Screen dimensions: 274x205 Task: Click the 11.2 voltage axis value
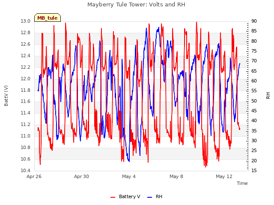[x=25, y=124]
